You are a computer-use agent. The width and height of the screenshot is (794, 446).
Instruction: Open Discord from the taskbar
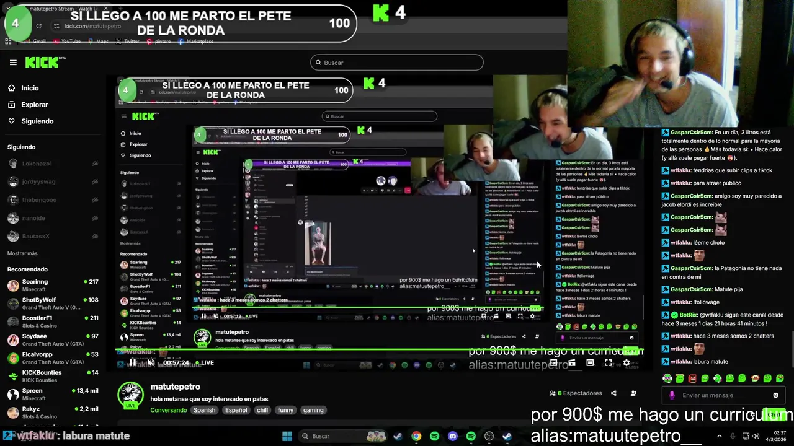[453, 436]
